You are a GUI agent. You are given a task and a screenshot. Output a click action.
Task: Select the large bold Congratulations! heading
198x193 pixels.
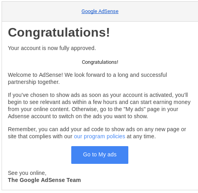click(59, 33)
